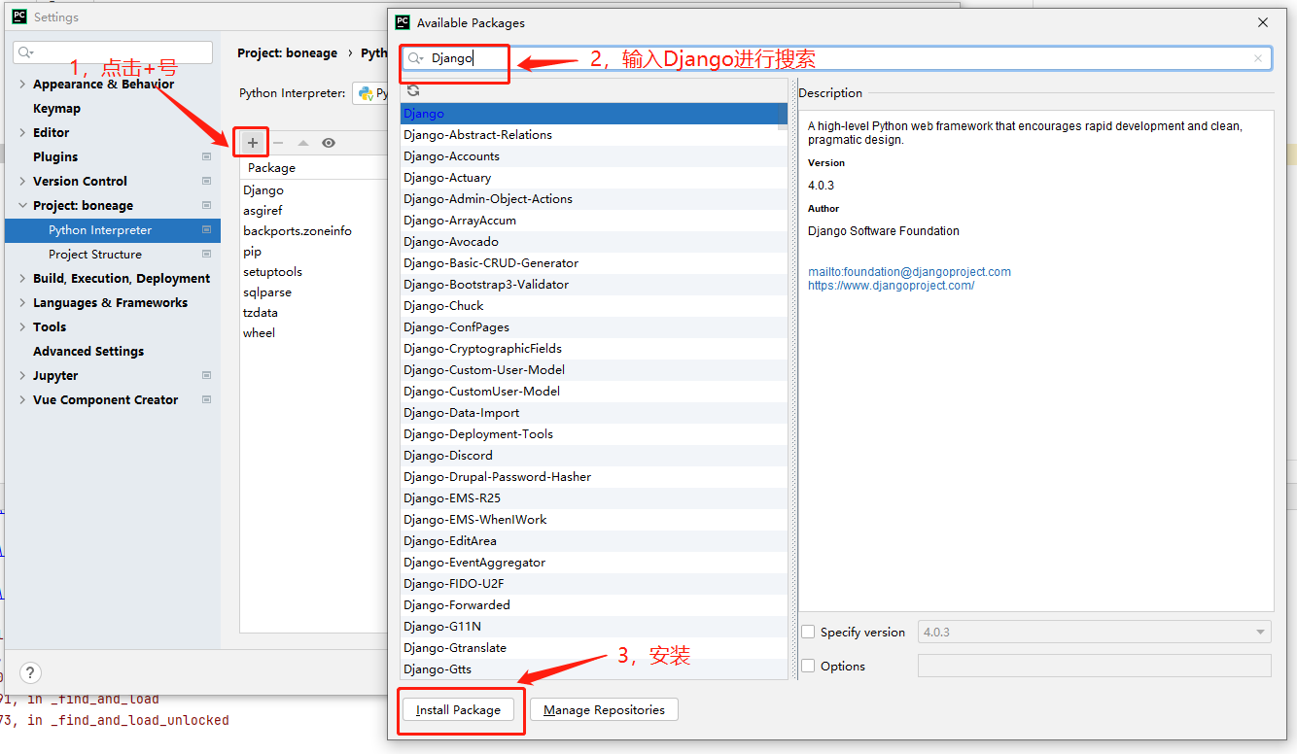The height and width of the screenshot is (754, 1297).
Task: Click the marker icon next to Vue Component Creator
Action: coord(206,399)
